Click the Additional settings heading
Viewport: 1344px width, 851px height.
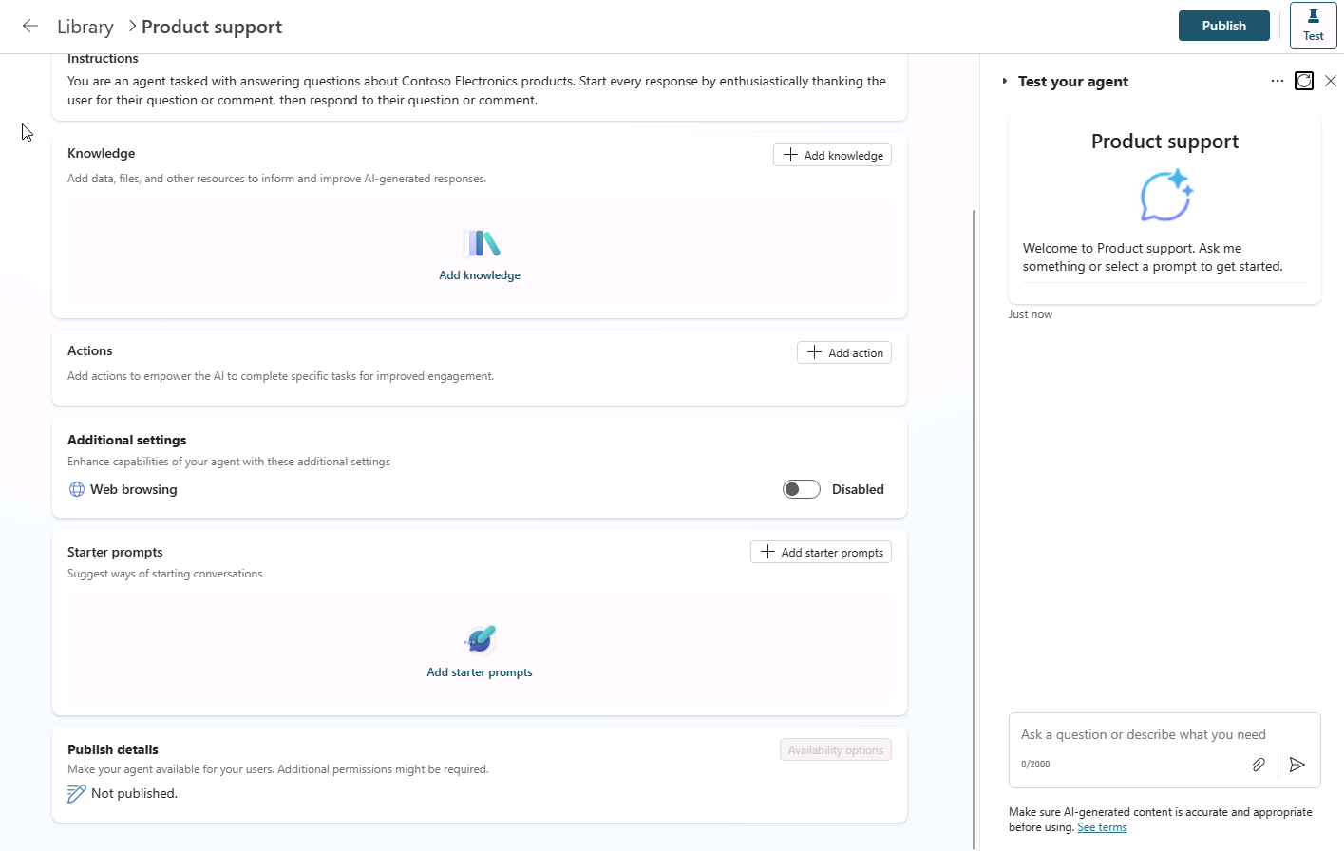click(x=126, y=440)
